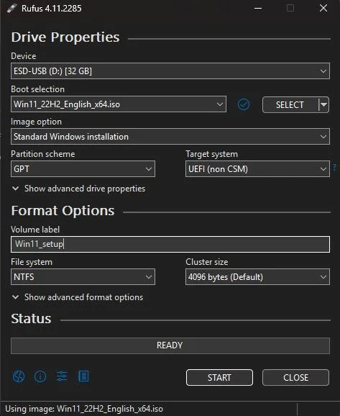
Task: Open the Boot selection ISO dropdown
Action: coord(119,104)
